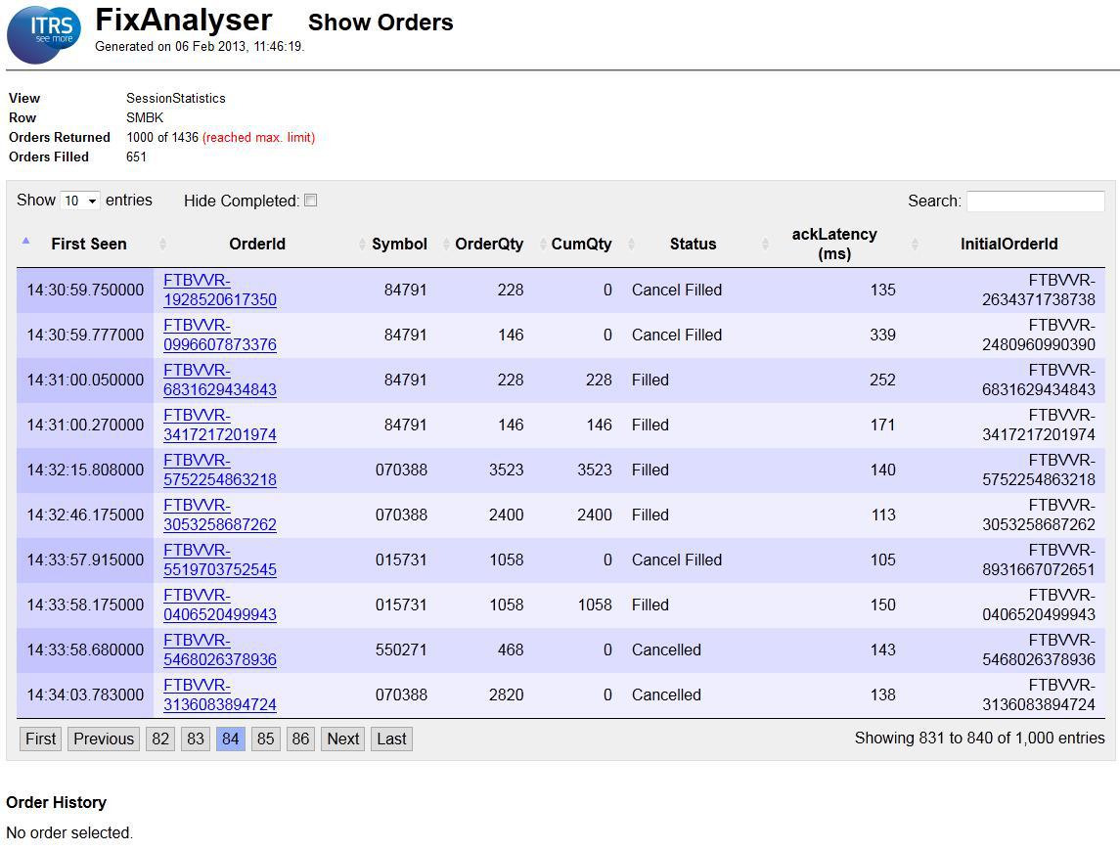Open the Show entries dropdown

80,201
